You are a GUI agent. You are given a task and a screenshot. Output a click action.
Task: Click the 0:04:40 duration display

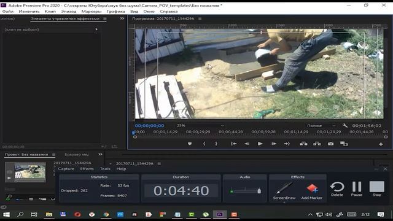pos(181,191)
